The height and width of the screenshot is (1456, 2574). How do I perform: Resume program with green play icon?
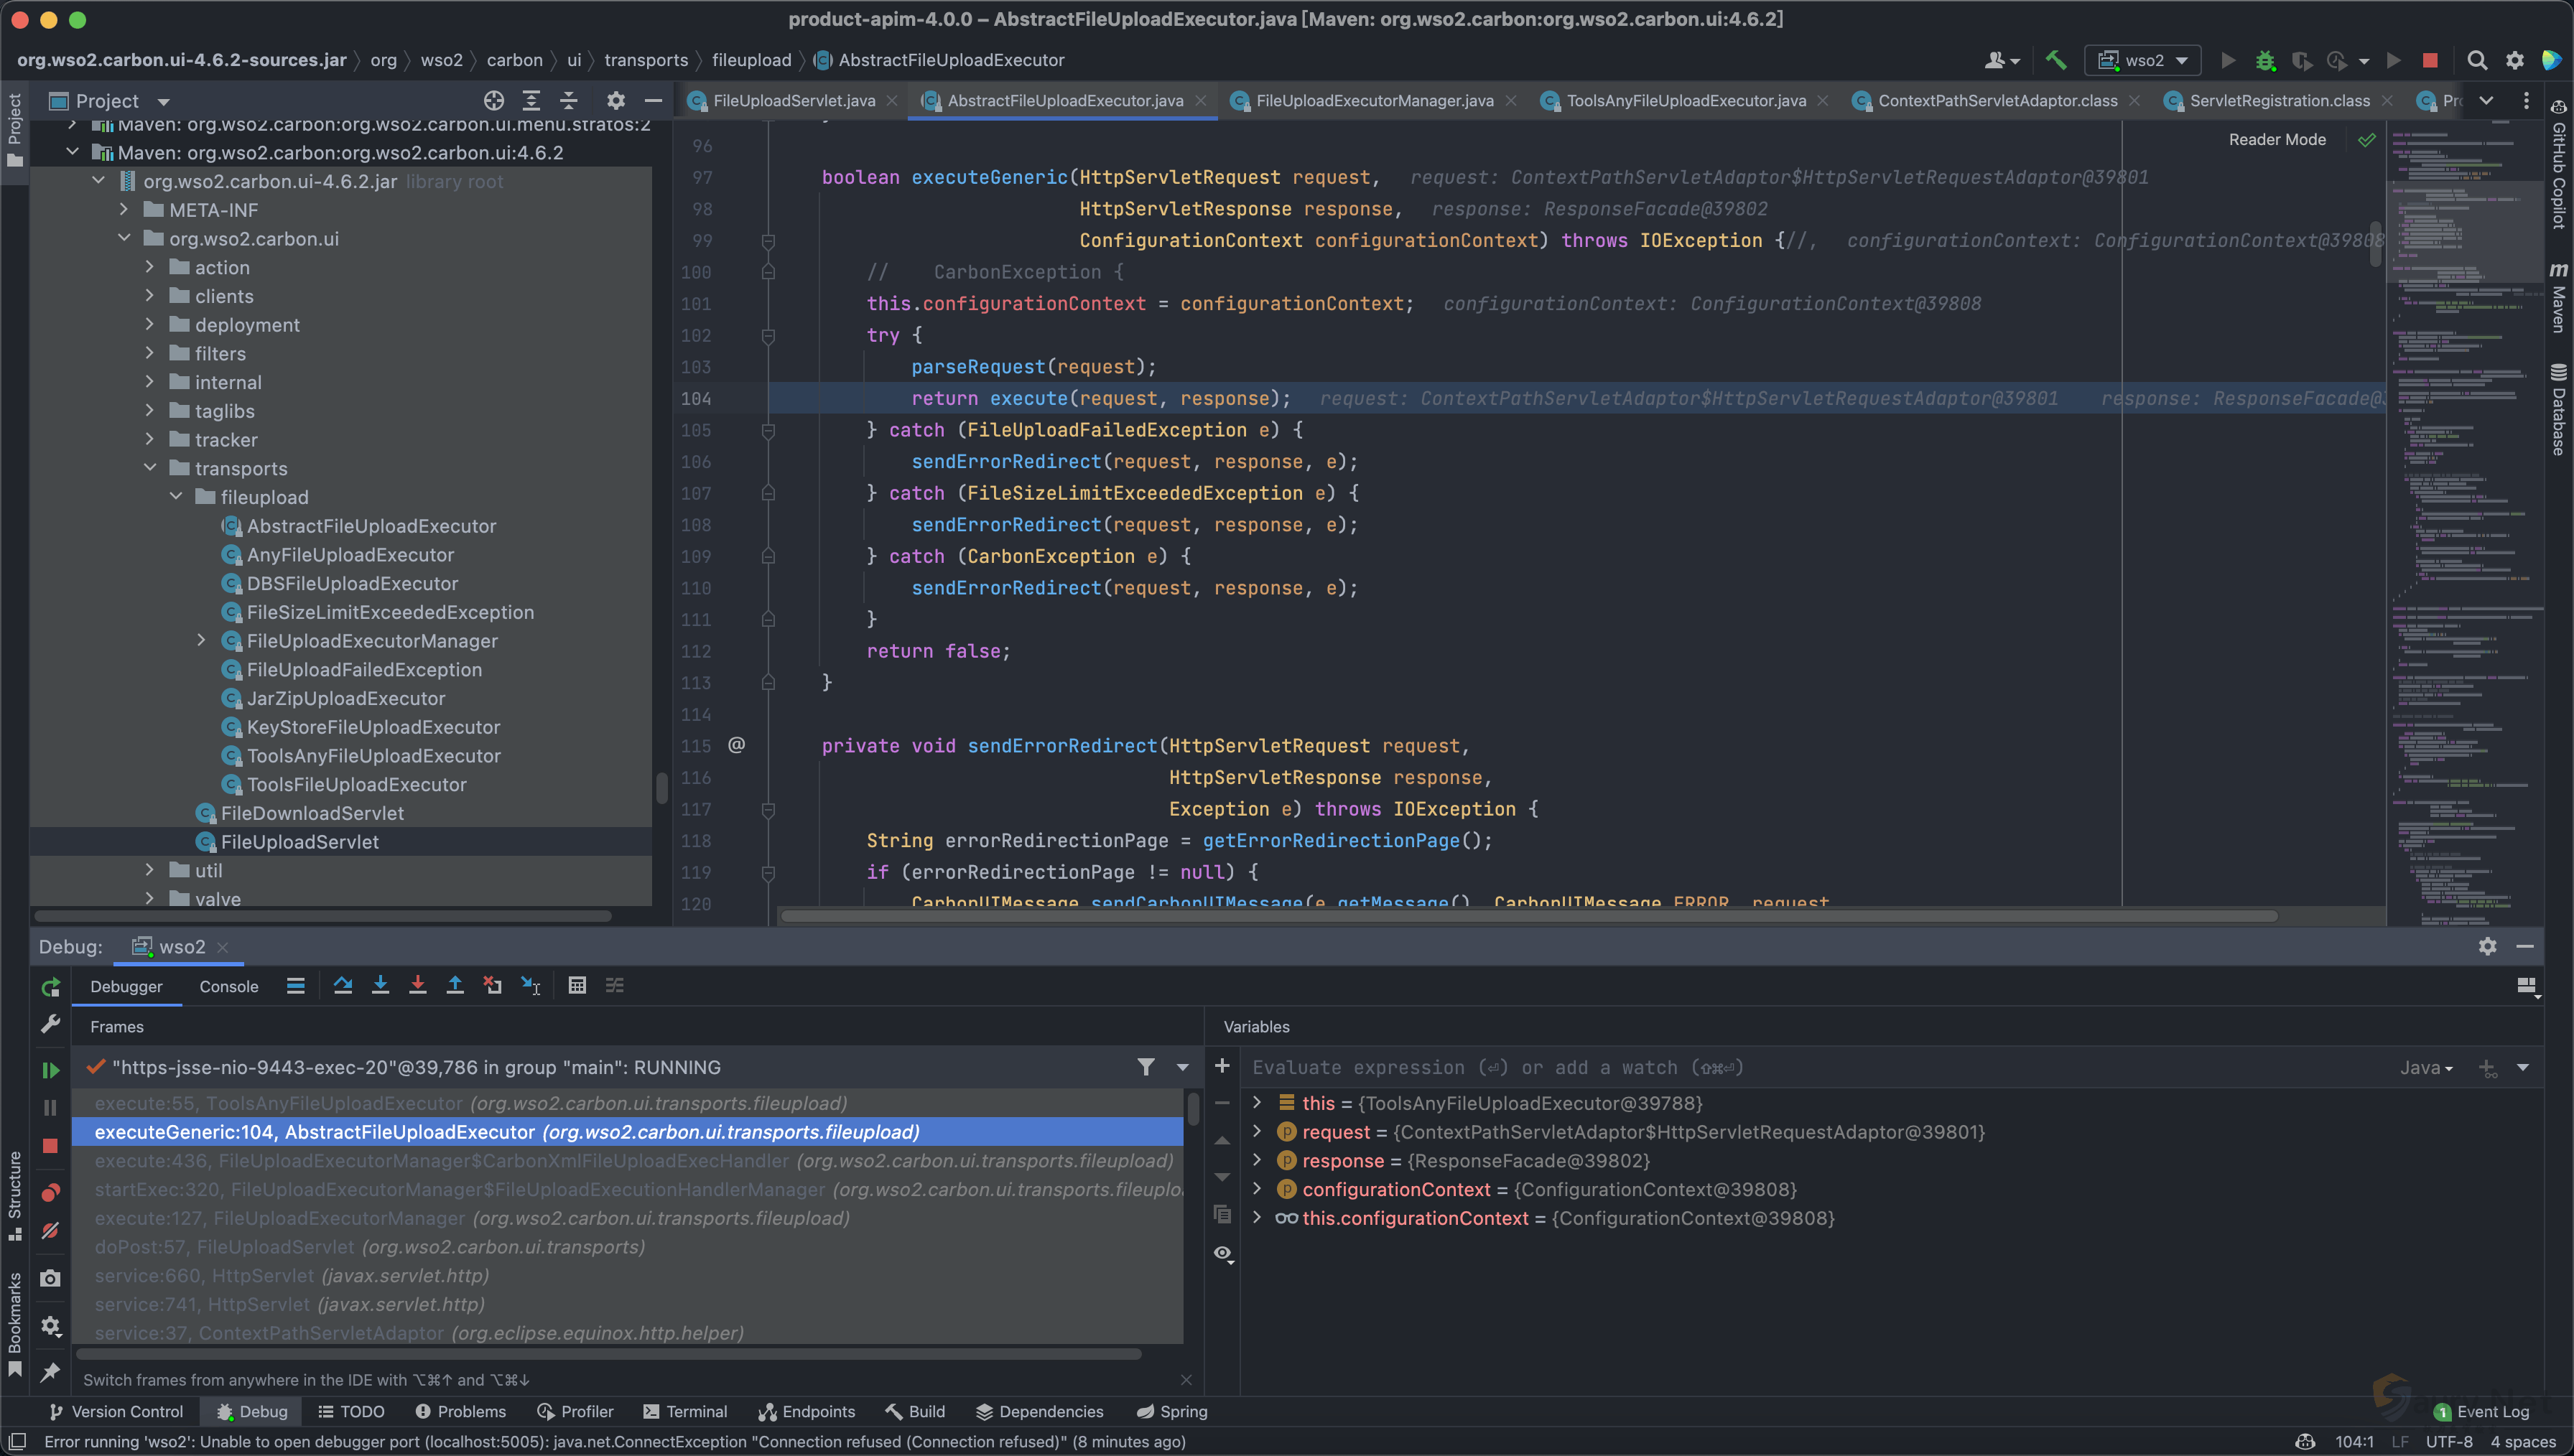point(50,1070)
